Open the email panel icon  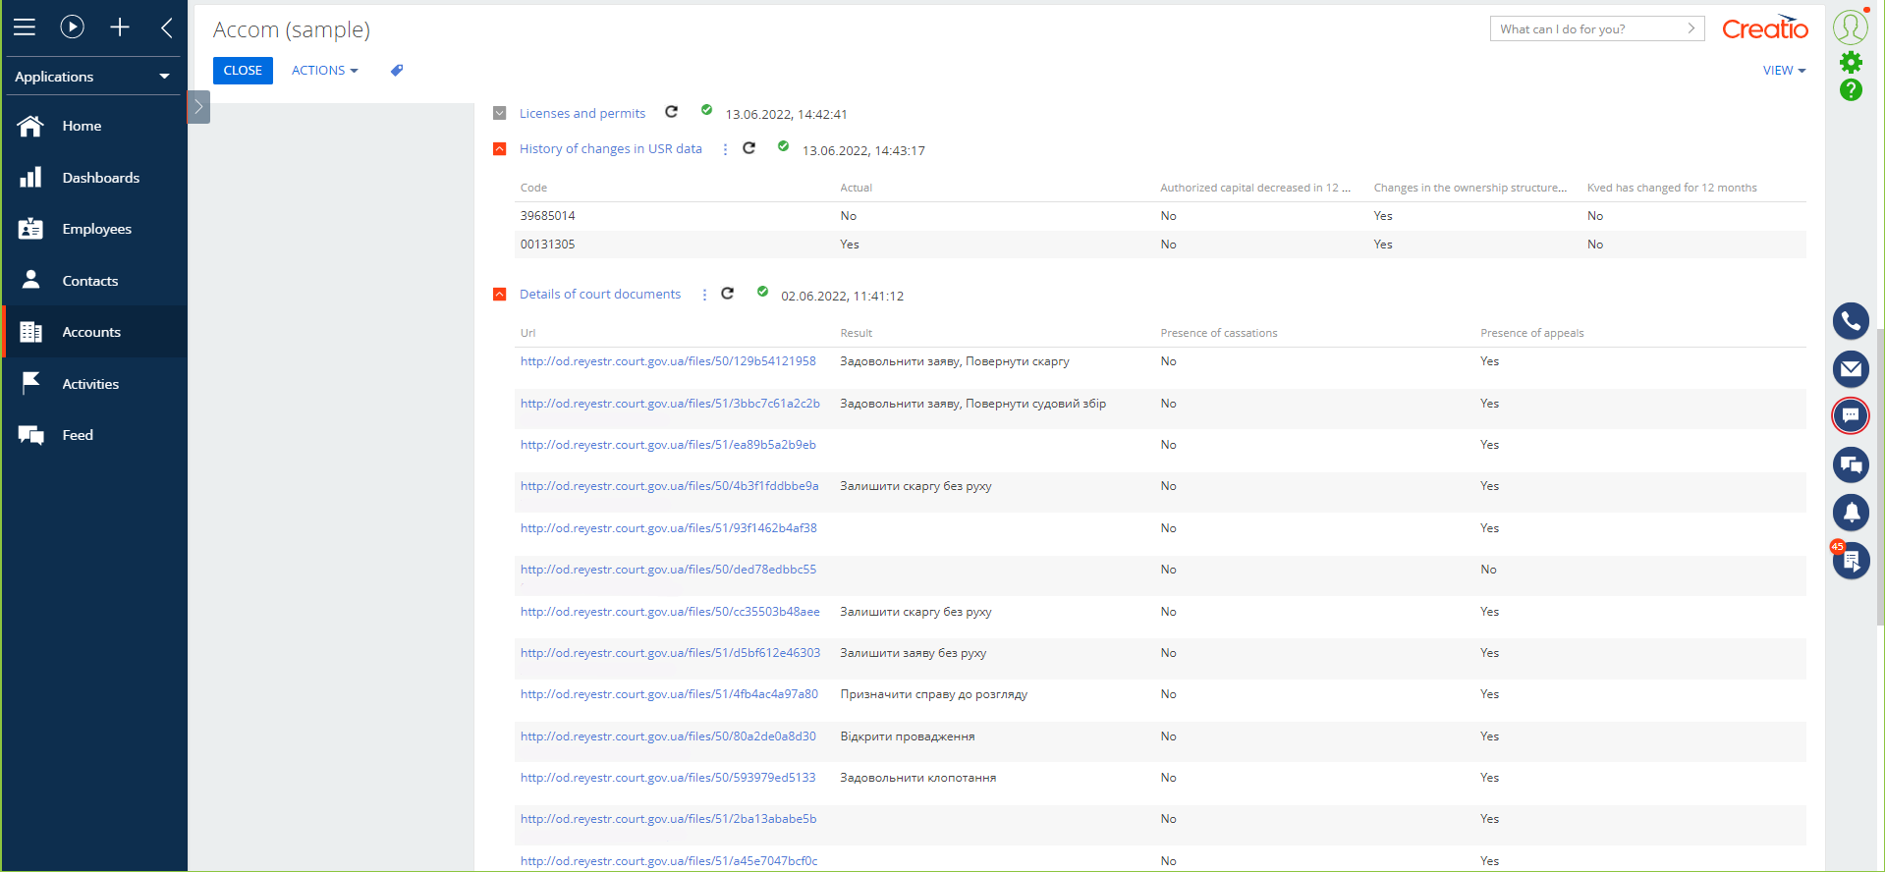click(x=1851, y=369)
